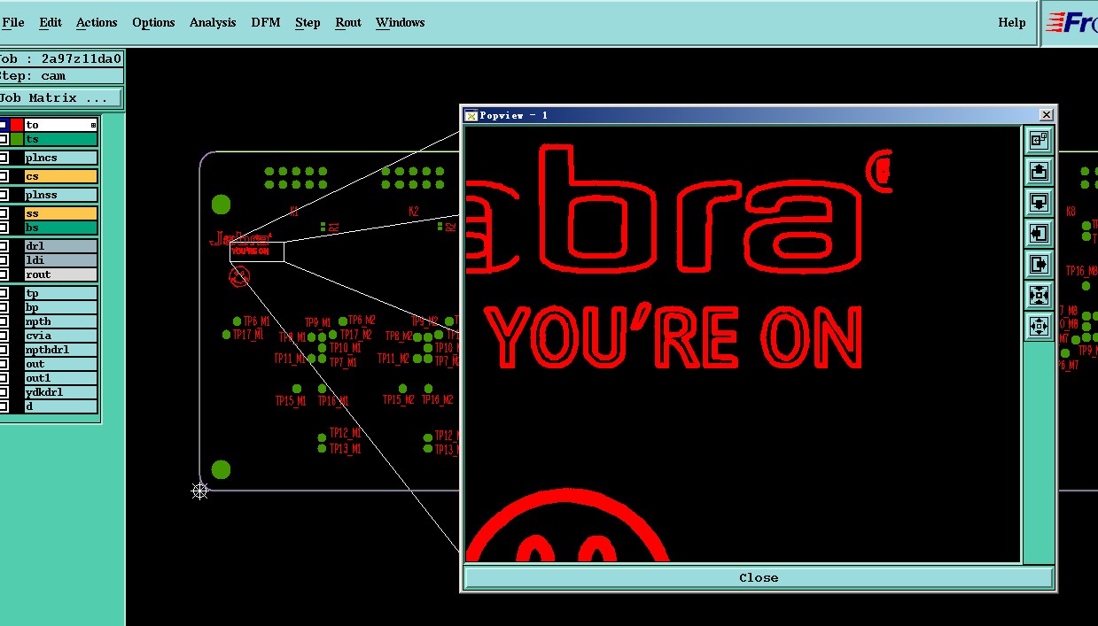Image resolution: width=1098 pixels, height=626 pixels.
Task: Select the 'plnss' layer name
Action: [61, 195]
